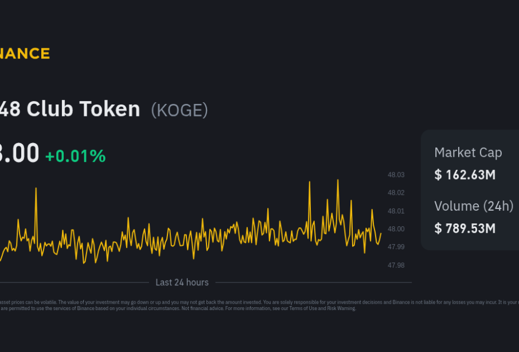Click the 48.01 axis label
This screenshot has height=352, width=519.
396,211
